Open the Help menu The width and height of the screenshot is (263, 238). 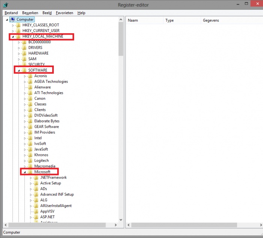82,13
